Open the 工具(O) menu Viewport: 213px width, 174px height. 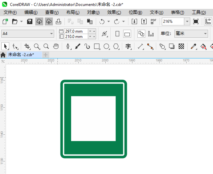pos(199,13)
